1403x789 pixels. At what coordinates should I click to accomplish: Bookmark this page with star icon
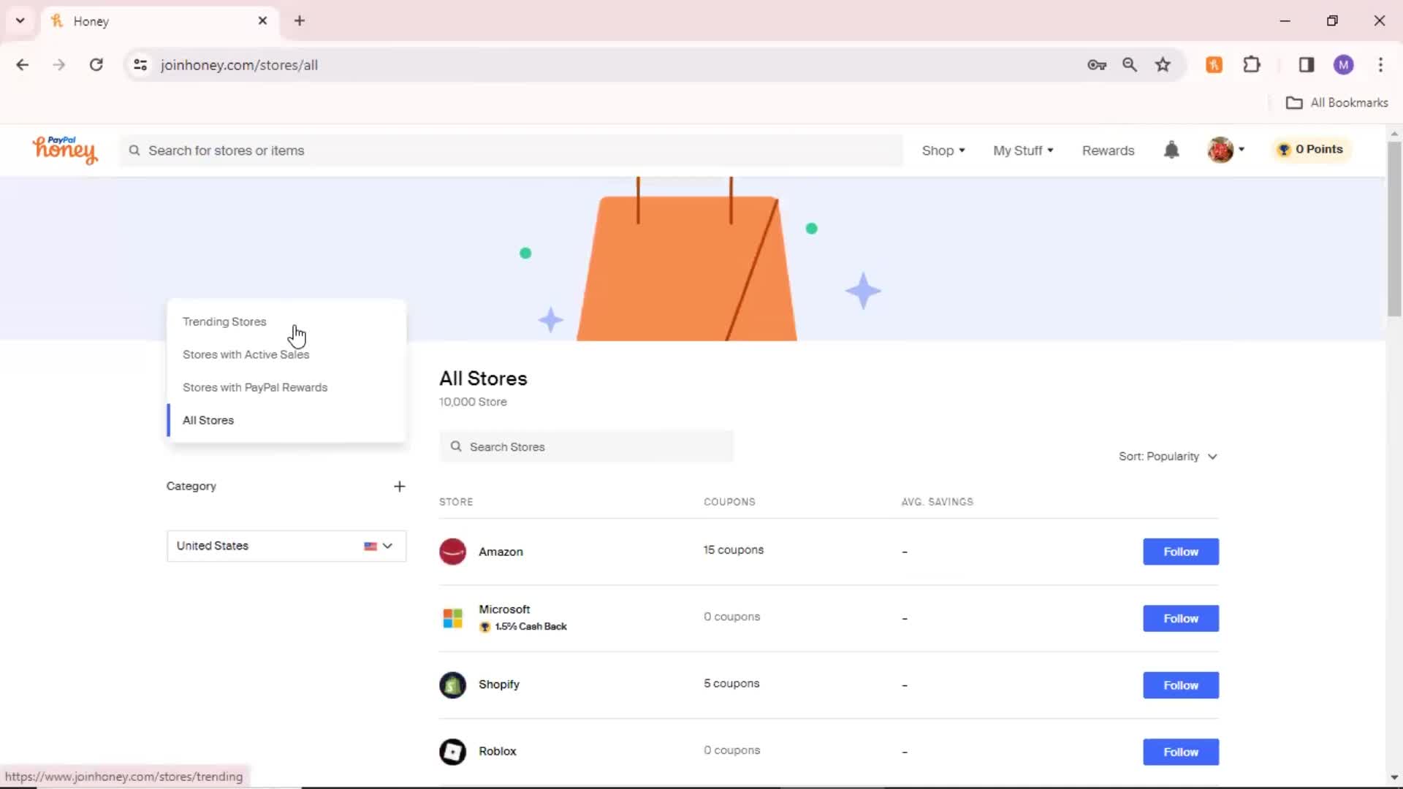(x=1163, y=65)
